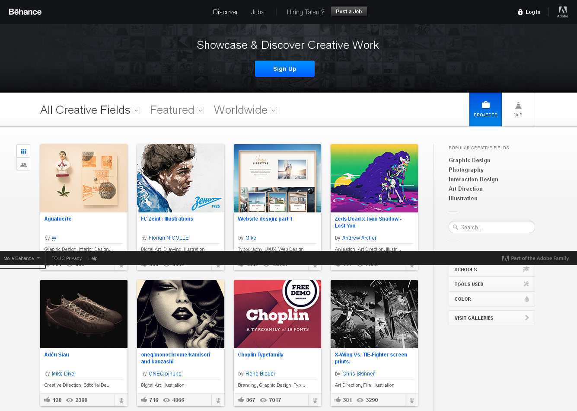The height and width of the screenshot is (411, 577).
Task: Click the lock icon beside Log In
Action: coord(520,12)
